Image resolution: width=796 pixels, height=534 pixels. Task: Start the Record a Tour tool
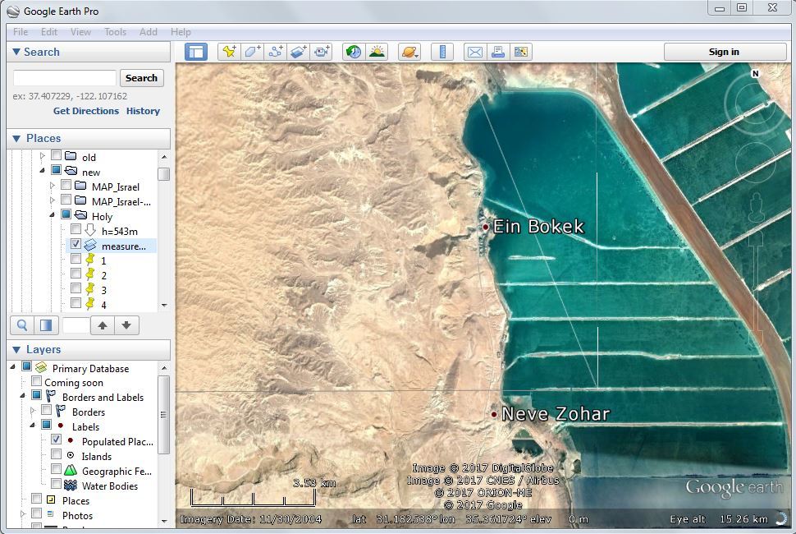point(321,52)
